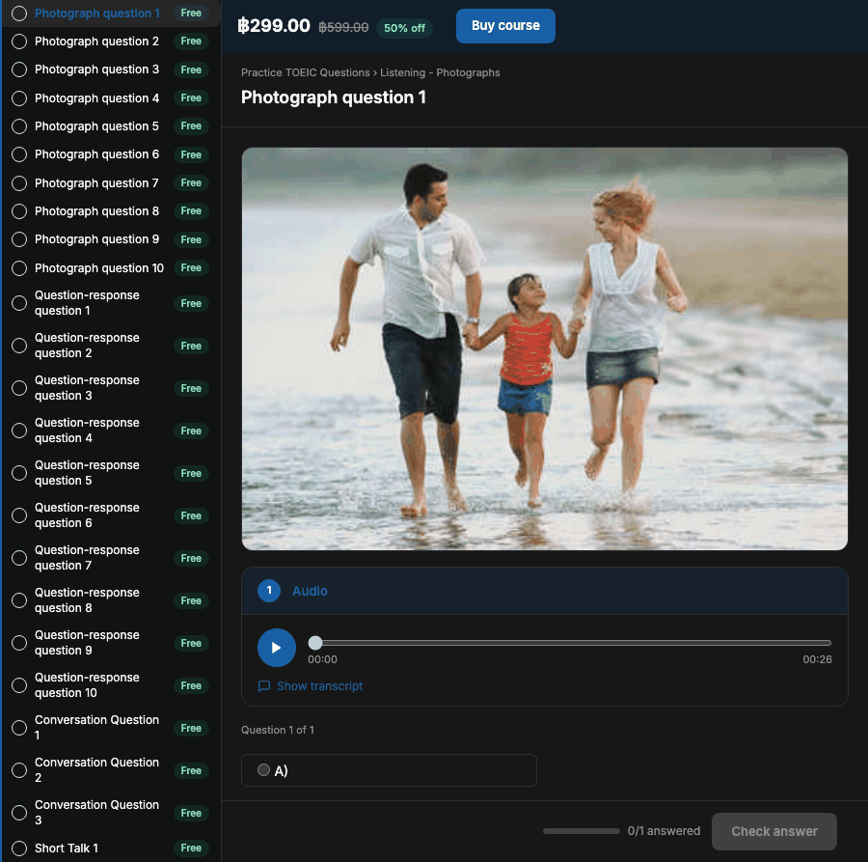Screen dimensions: 868x862
Task: Click the circle icon beside Short Talk 1
Action: 19,848
